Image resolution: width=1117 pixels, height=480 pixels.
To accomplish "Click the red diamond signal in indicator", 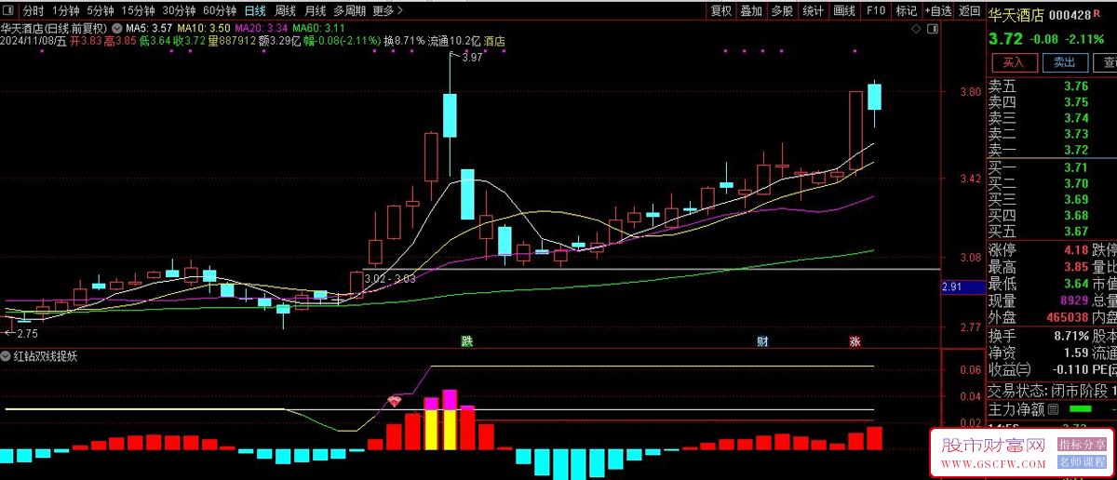I will coord(395,401).
